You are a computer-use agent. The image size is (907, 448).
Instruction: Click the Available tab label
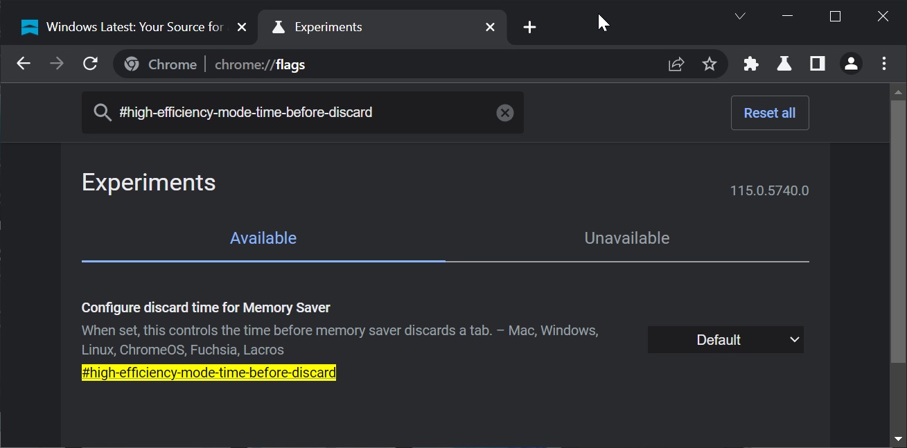pyautogui.click(x=263, y=238)
